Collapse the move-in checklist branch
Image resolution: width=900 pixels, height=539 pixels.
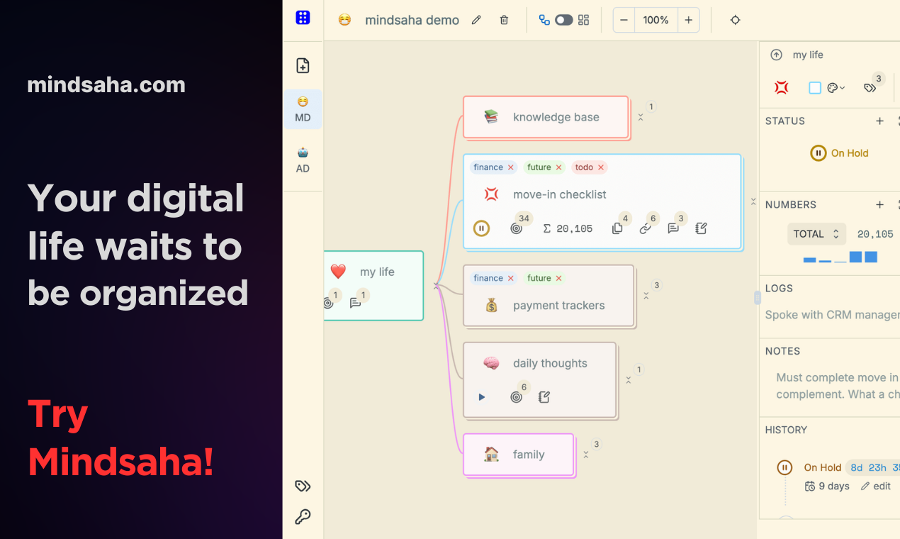tap(753, 201)
